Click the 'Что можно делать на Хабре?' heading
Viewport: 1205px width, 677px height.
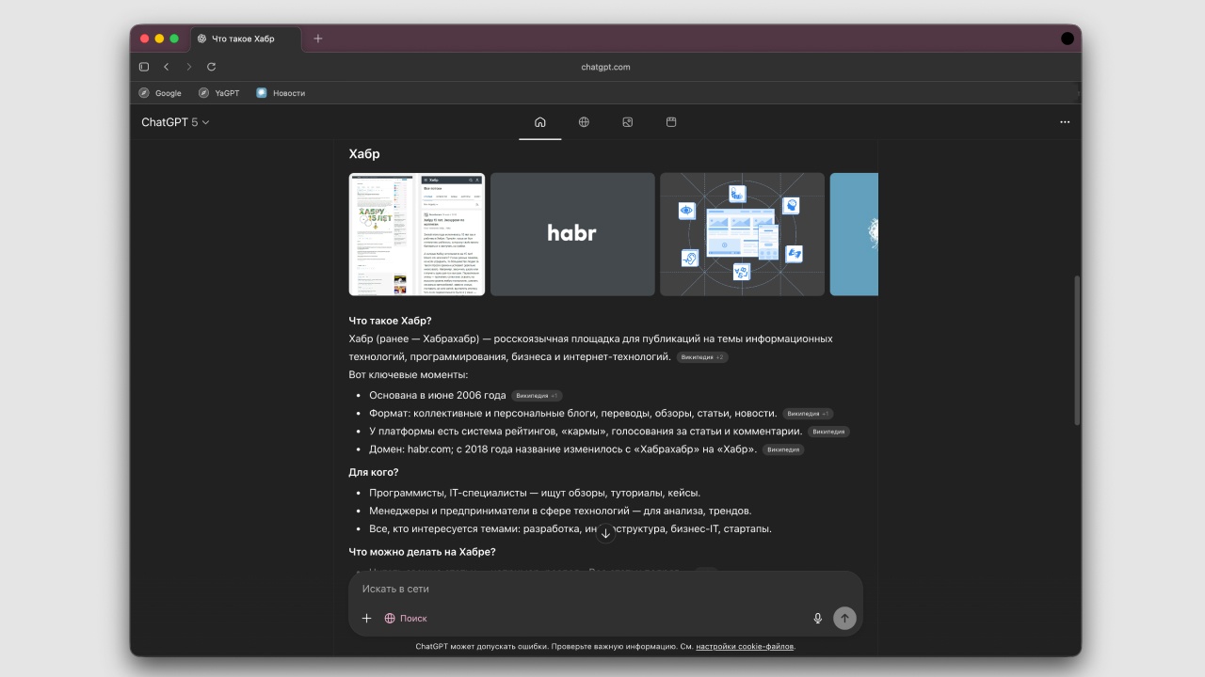coord(422,552)
